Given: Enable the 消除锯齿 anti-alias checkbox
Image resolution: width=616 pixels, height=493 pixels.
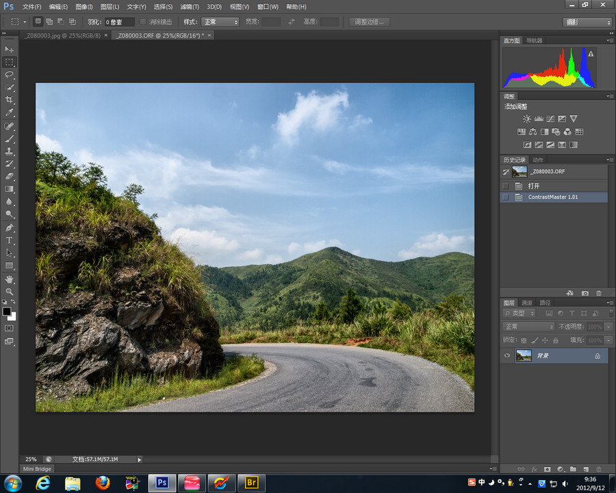Looking at the screenshot, I should click(143, 22).
